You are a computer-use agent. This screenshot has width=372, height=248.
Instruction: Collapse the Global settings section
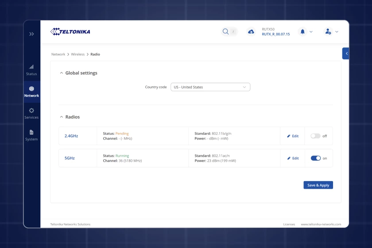click(62, 73)
